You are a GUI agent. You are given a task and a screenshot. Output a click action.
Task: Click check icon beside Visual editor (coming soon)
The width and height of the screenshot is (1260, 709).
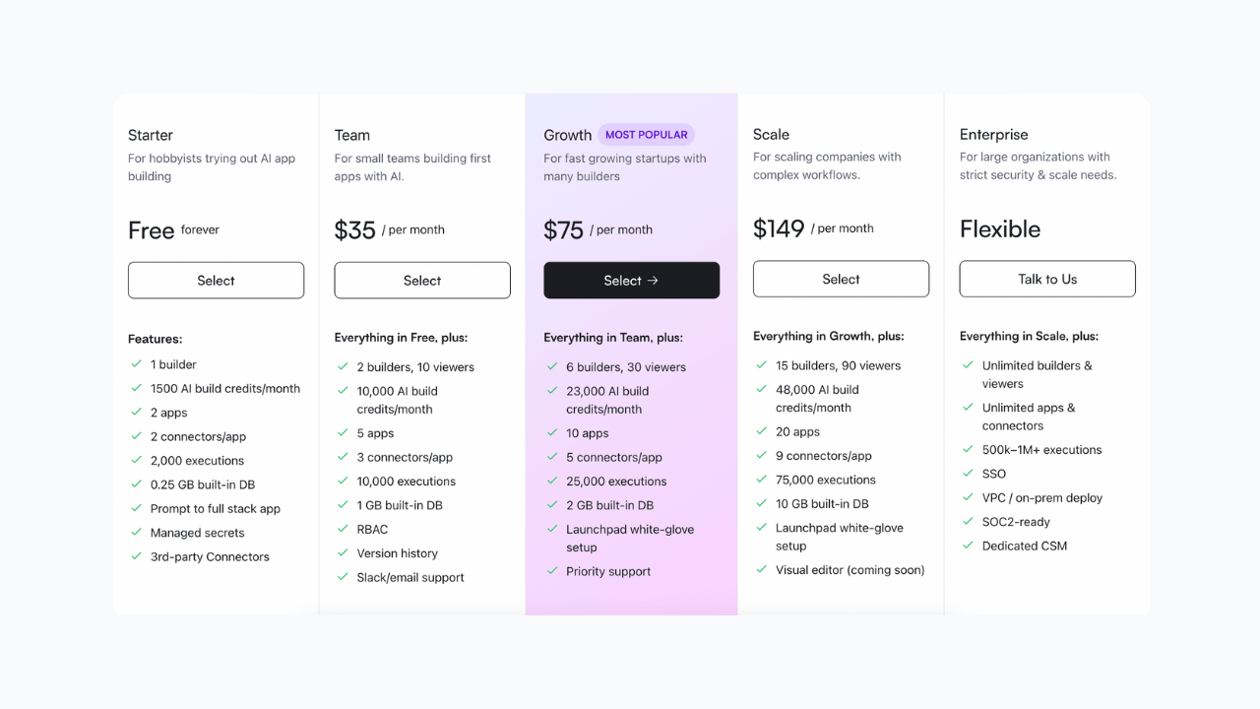762,569
